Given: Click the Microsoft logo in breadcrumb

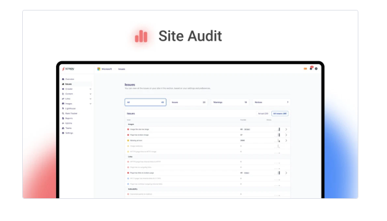Looking at the screenshot, I should (99, 69).
